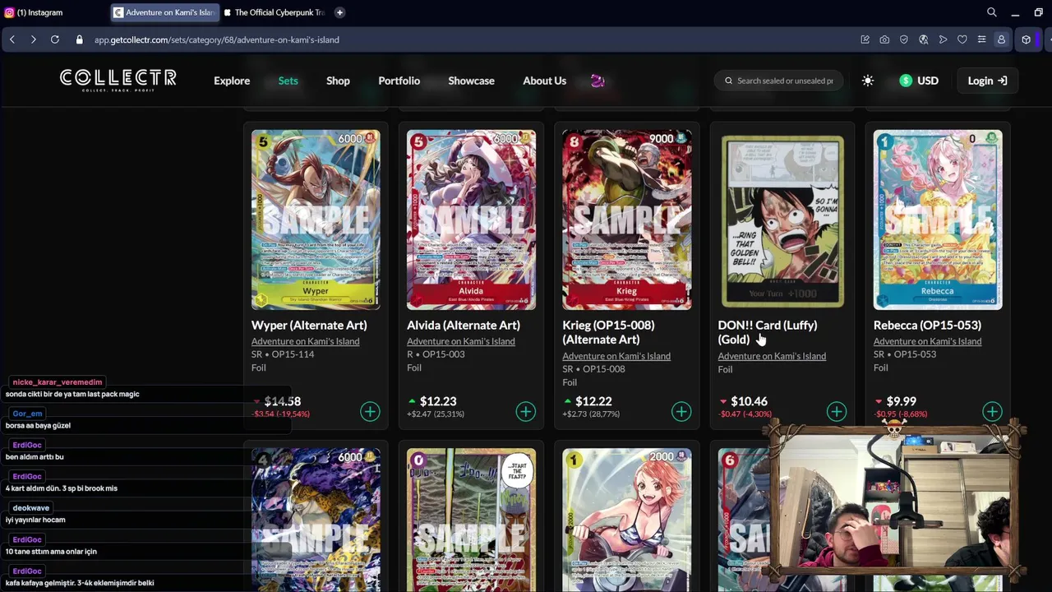Image resolution: width=1052 pixels, height=592 pixels.
Task: Bookmark page with the heart icon
Action: (x=962, y=39)
